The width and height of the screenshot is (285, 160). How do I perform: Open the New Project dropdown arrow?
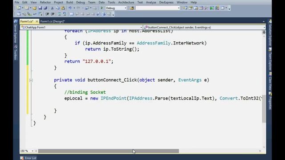point(23,8)
